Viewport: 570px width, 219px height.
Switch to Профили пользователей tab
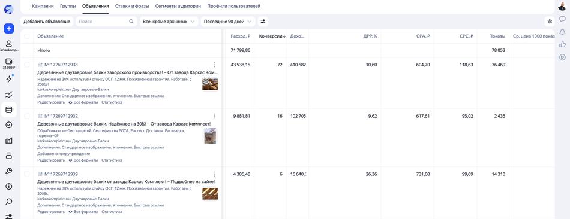click(x=234, y=6)
